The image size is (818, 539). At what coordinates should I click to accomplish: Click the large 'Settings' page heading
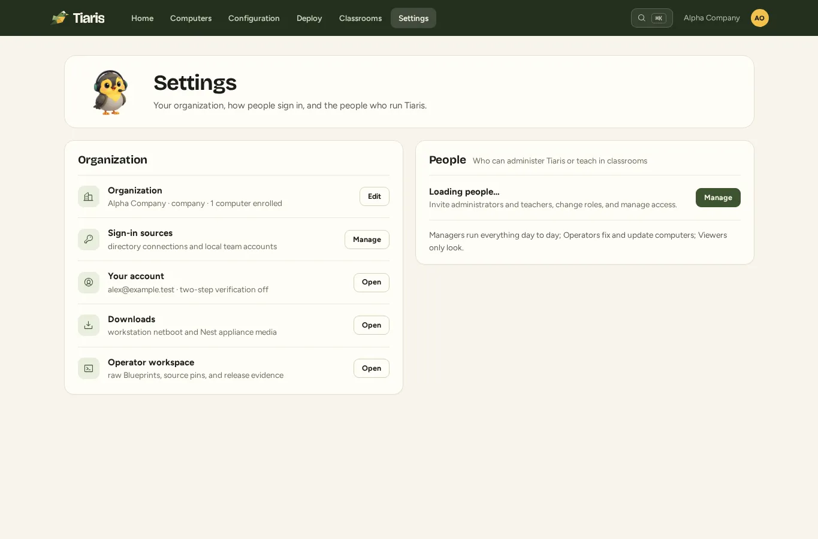(195, 83)
